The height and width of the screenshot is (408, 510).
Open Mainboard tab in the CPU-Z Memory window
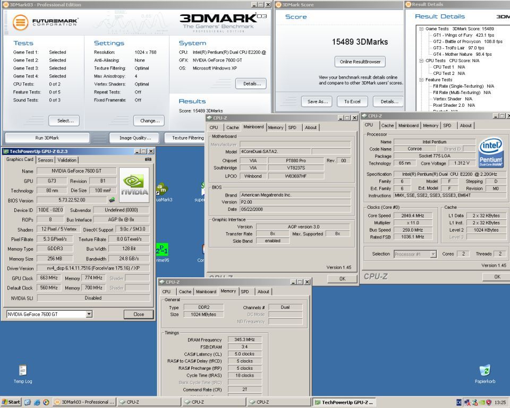click(206, 292)
